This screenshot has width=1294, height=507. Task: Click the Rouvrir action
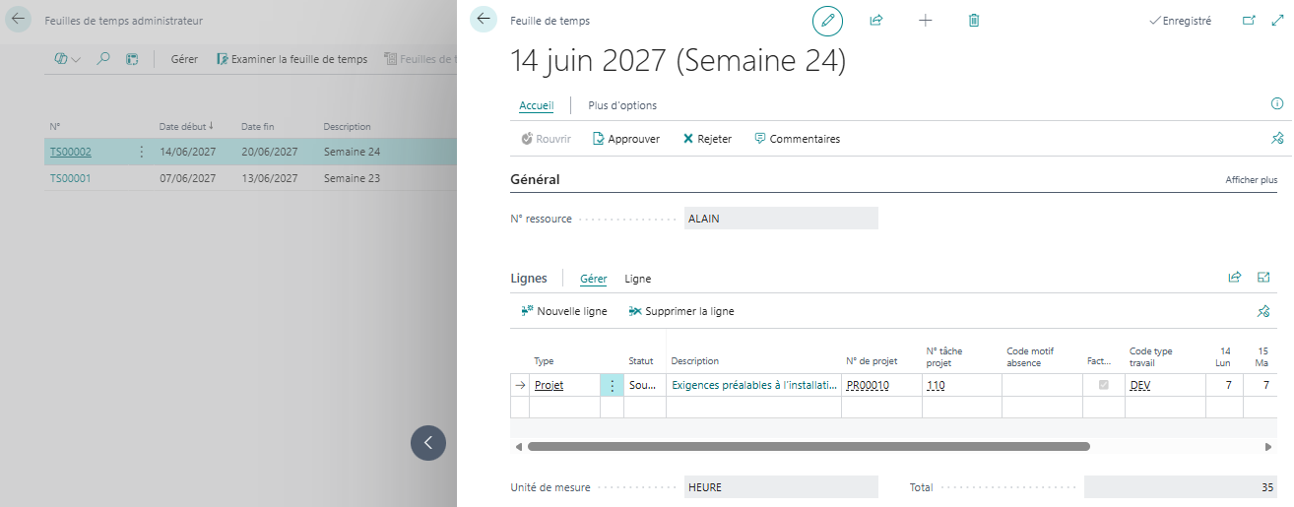click(x=546, y=139)
